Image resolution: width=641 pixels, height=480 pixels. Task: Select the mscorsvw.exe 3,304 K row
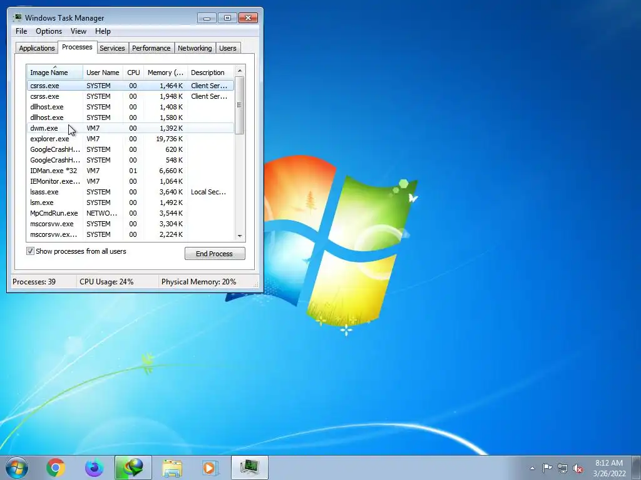130,224
